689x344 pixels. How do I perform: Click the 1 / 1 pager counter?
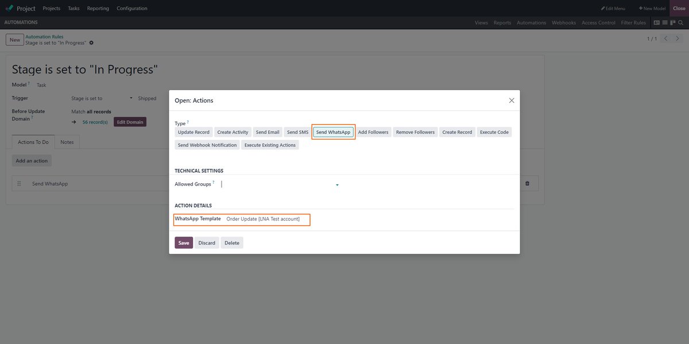coord(652,38)
